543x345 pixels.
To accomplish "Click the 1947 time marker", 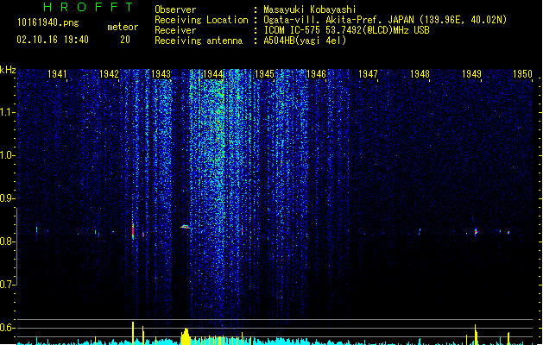I will pyautogui.click(x=368, y=74).
